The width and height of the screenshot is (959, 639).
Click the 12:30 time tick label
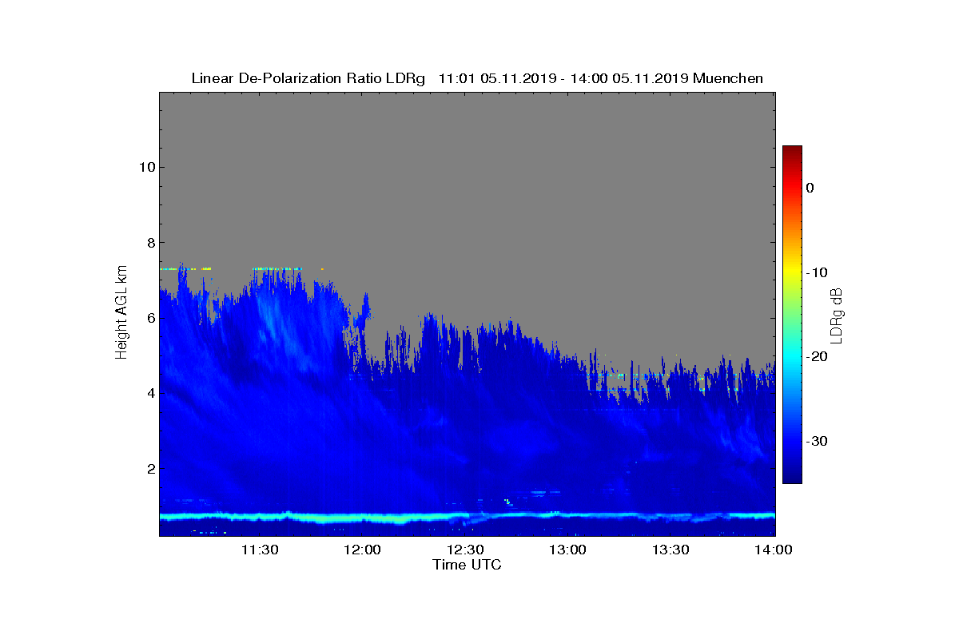[465, 550]
